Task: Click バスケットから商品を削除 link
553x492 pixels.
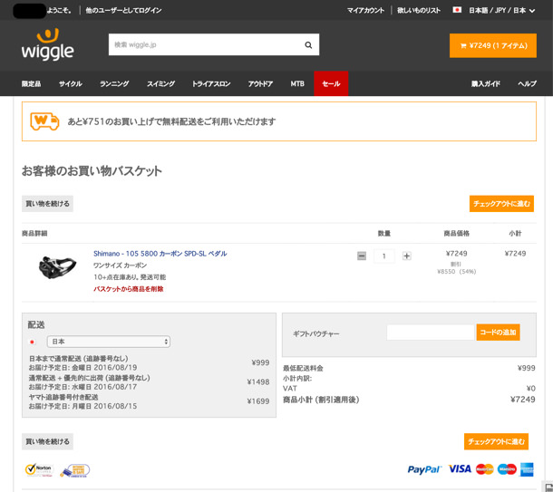Action: (x=129, y=289)
